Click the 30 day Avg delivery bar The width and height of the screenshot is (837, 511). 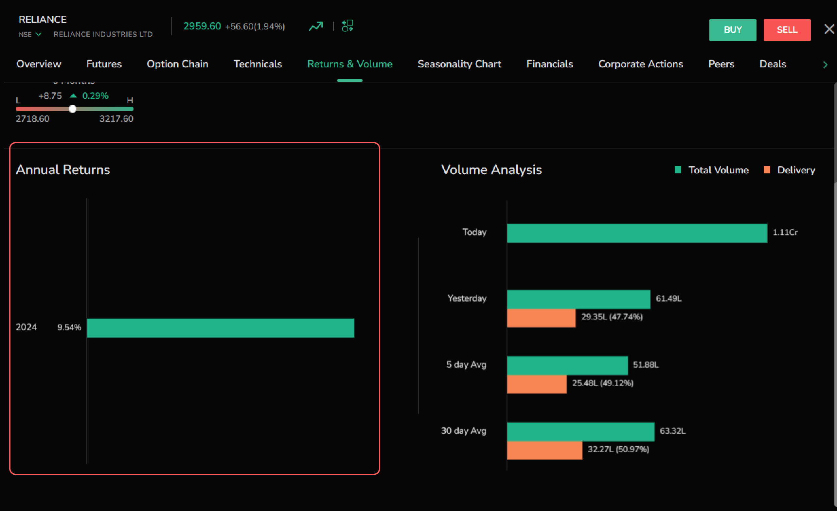[544, 450]
